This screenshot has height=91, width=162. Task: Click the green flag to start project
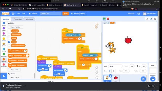[x=104, y=19]
